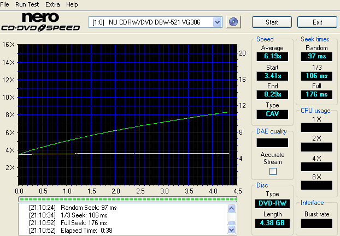Toggle the Accurate Stream checkbox
This screenshot has width=340, height=236.
point(273,171)
